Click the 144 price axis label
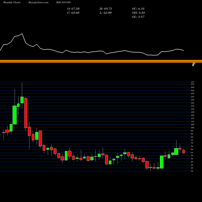 (192, 103)
